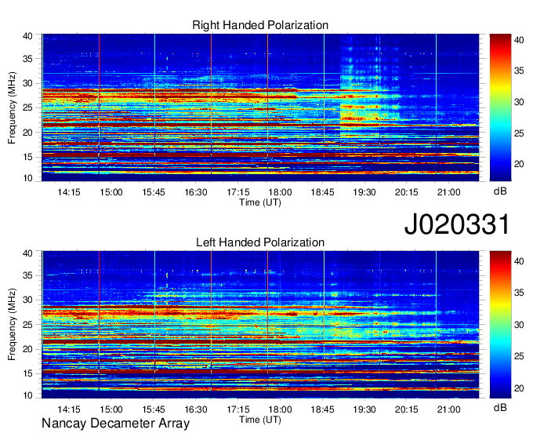Viewport: 533px width, 433px height.
Task: Click the 19:30 time tick under Left Handed plot
Action: coord(364,409)
